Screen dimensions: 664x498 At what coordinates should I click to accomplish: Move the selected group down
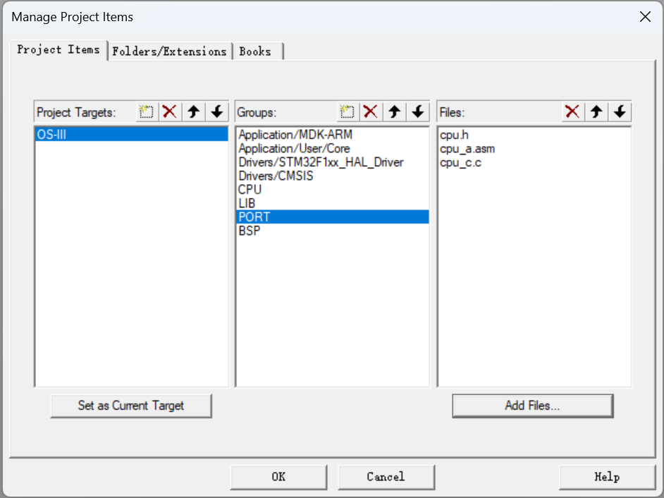coord(417,112)
